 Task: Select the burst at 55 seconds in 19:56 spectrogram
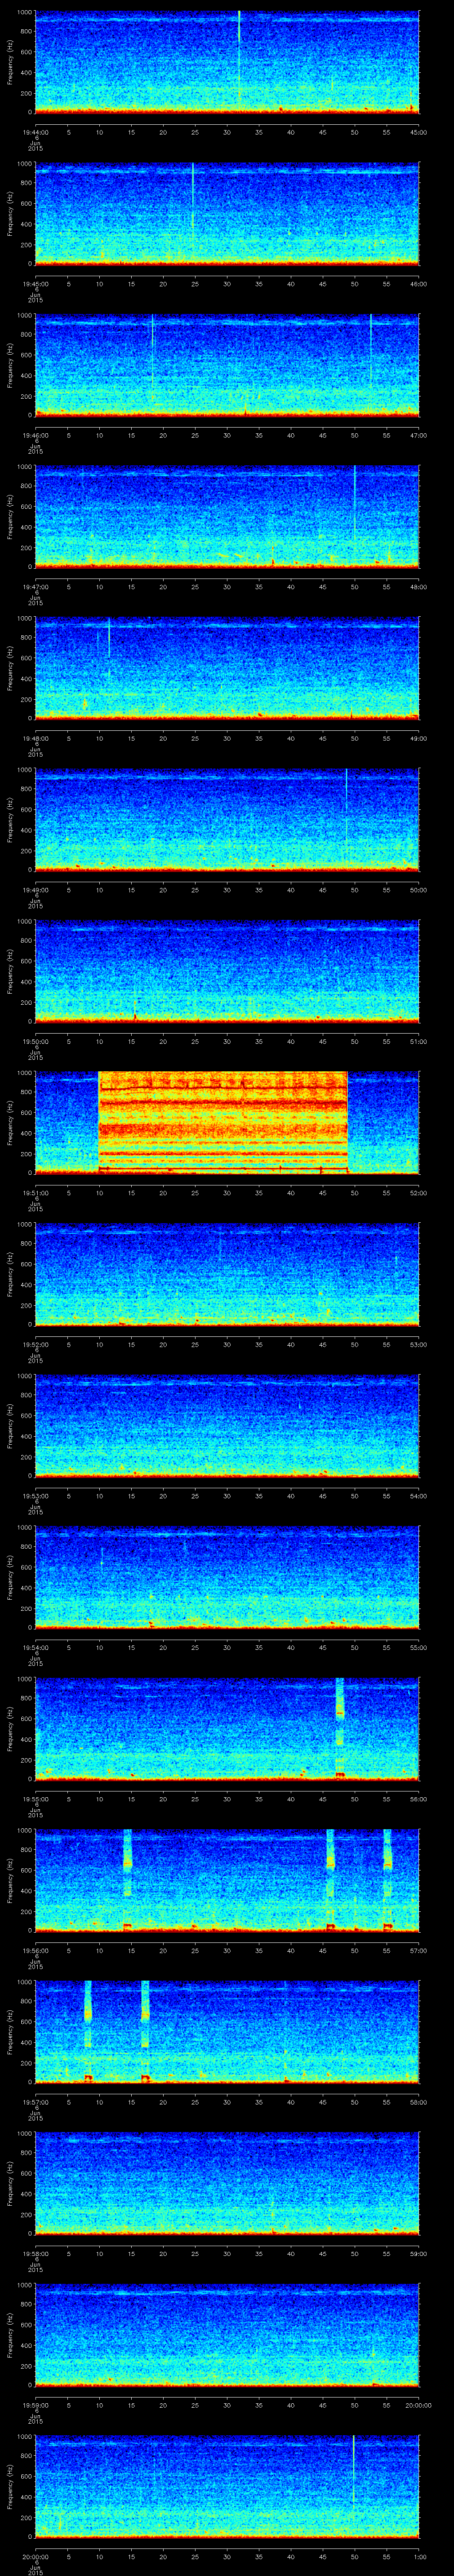tap(387, 1880)
